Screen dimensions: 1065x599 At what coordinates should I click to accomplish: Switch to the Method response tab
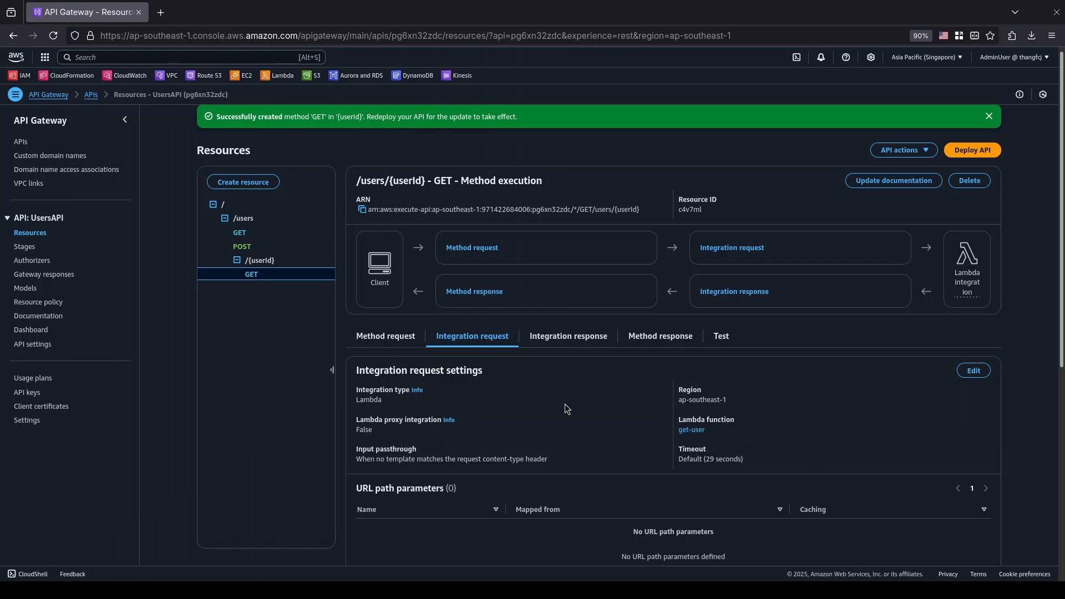[660, 336]
